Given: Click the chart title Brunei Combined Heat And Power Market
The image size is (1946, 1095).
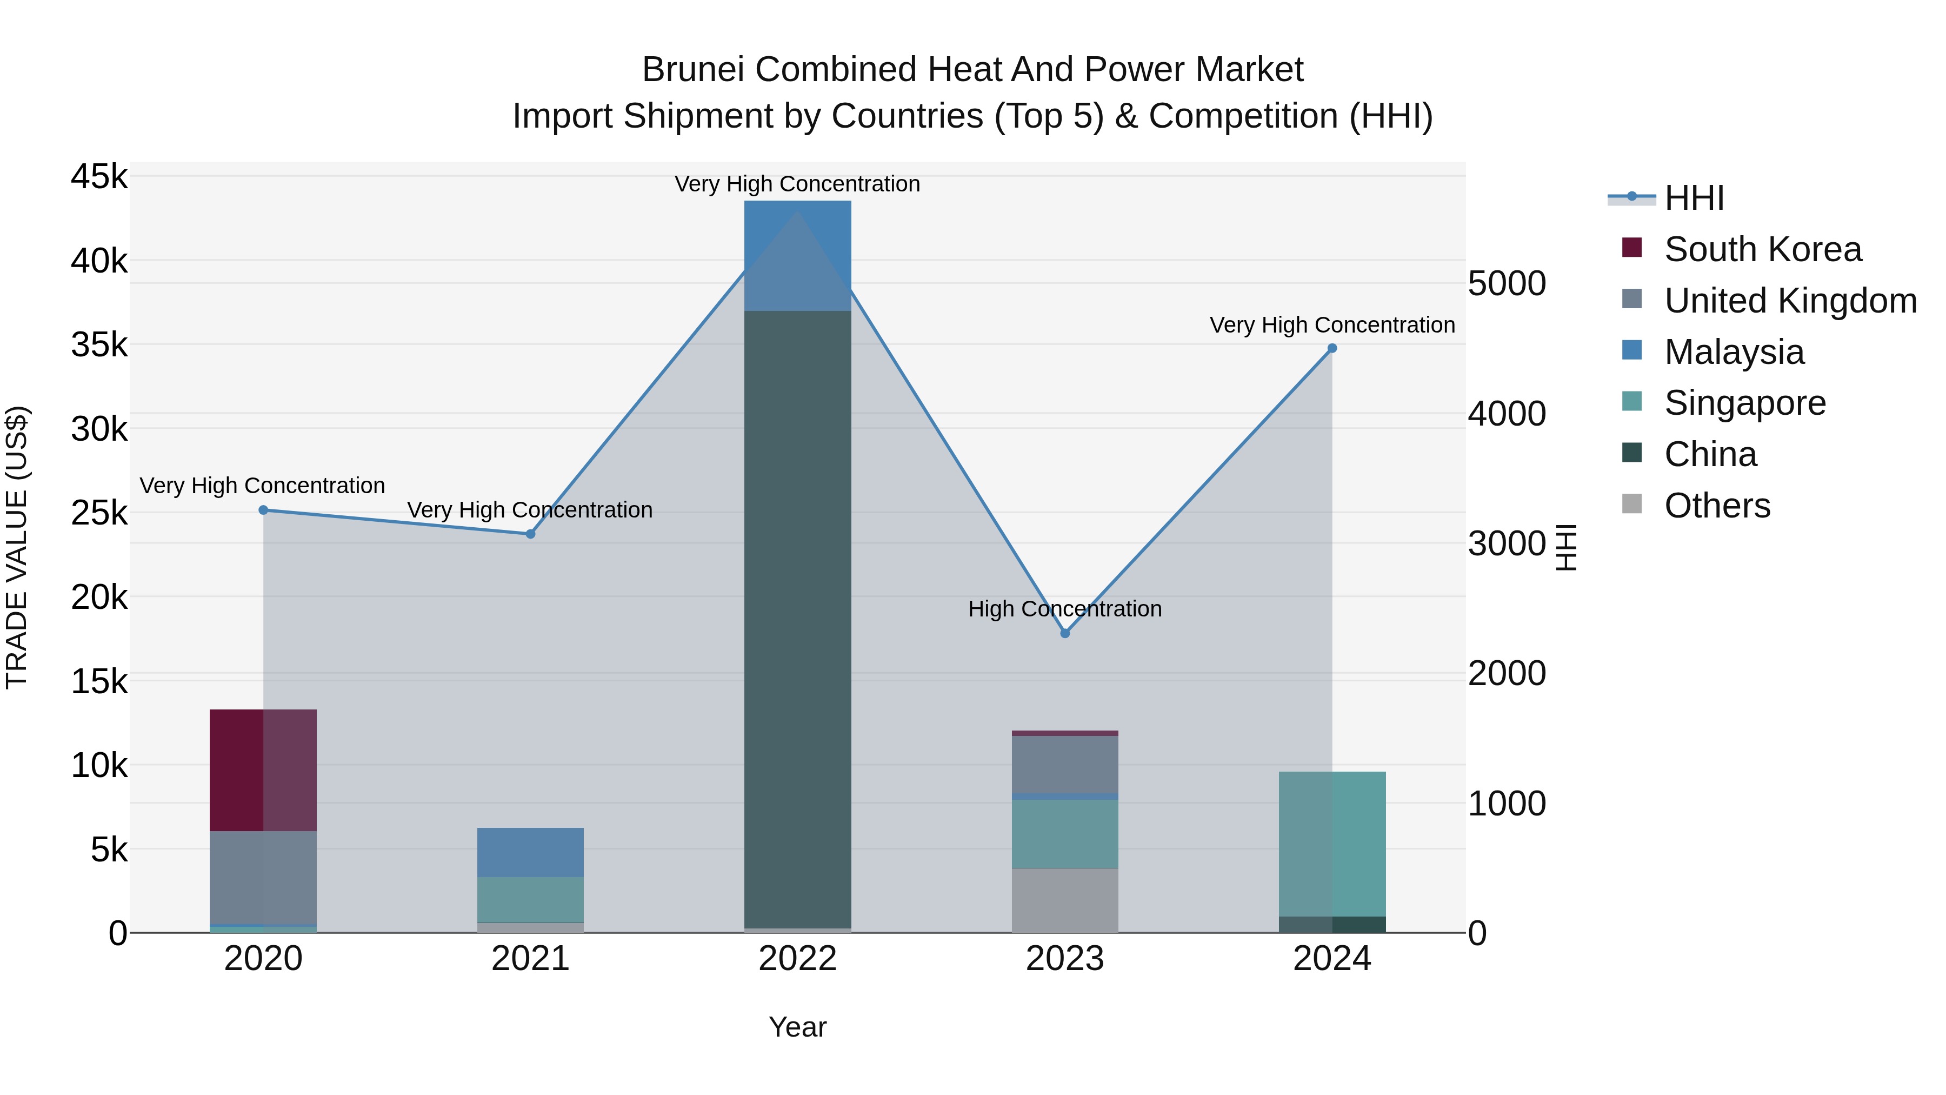Looking at the screenshot, I should (x=973, y=70).
